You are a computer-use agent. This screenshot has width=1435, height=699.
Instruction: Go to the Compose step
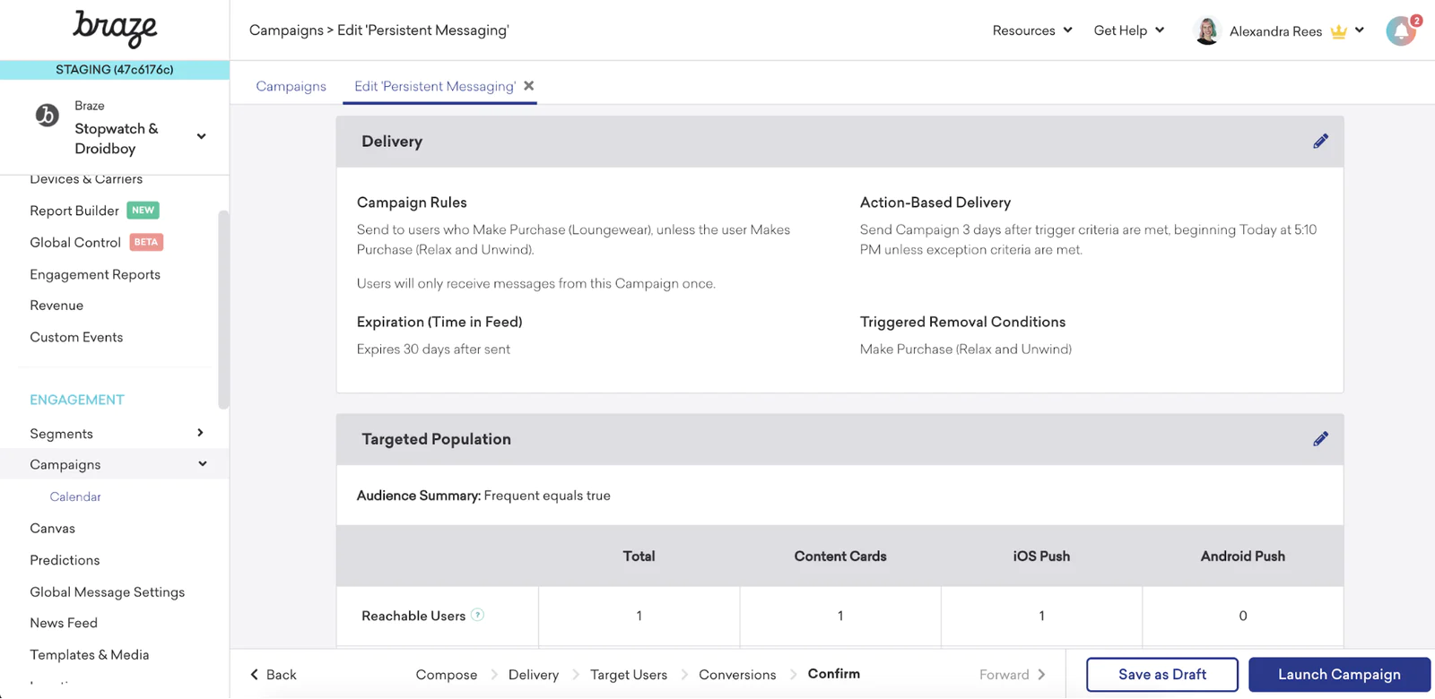(x=446, y=675)
